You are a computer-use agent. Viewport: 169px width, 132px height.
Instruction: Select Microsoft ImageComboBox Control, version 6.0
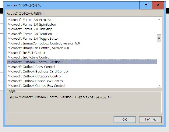coord(82,43)
